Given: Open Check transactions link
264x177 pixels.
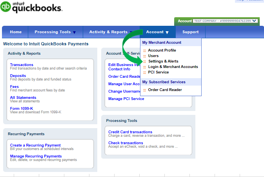Looking at the screenshot, I should 126,143.
